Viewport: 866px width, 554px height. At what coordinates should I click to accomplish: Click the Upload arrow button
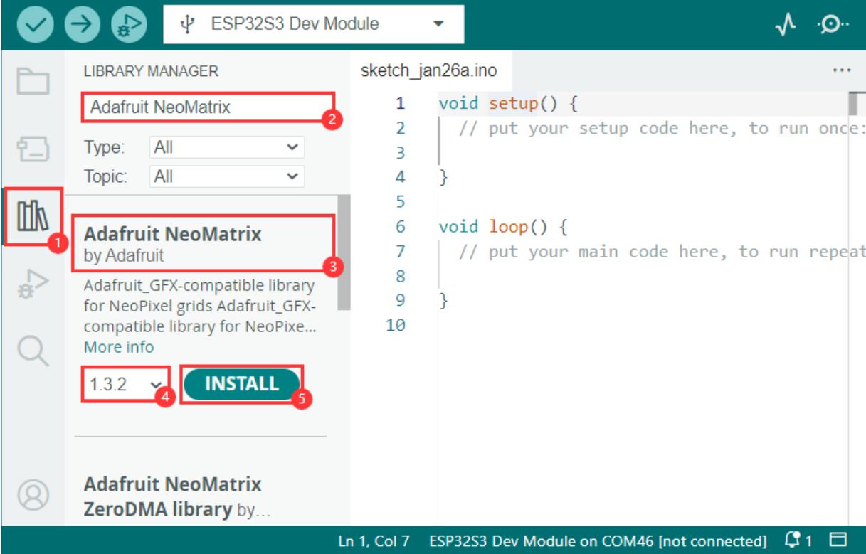tap(80, 23)
